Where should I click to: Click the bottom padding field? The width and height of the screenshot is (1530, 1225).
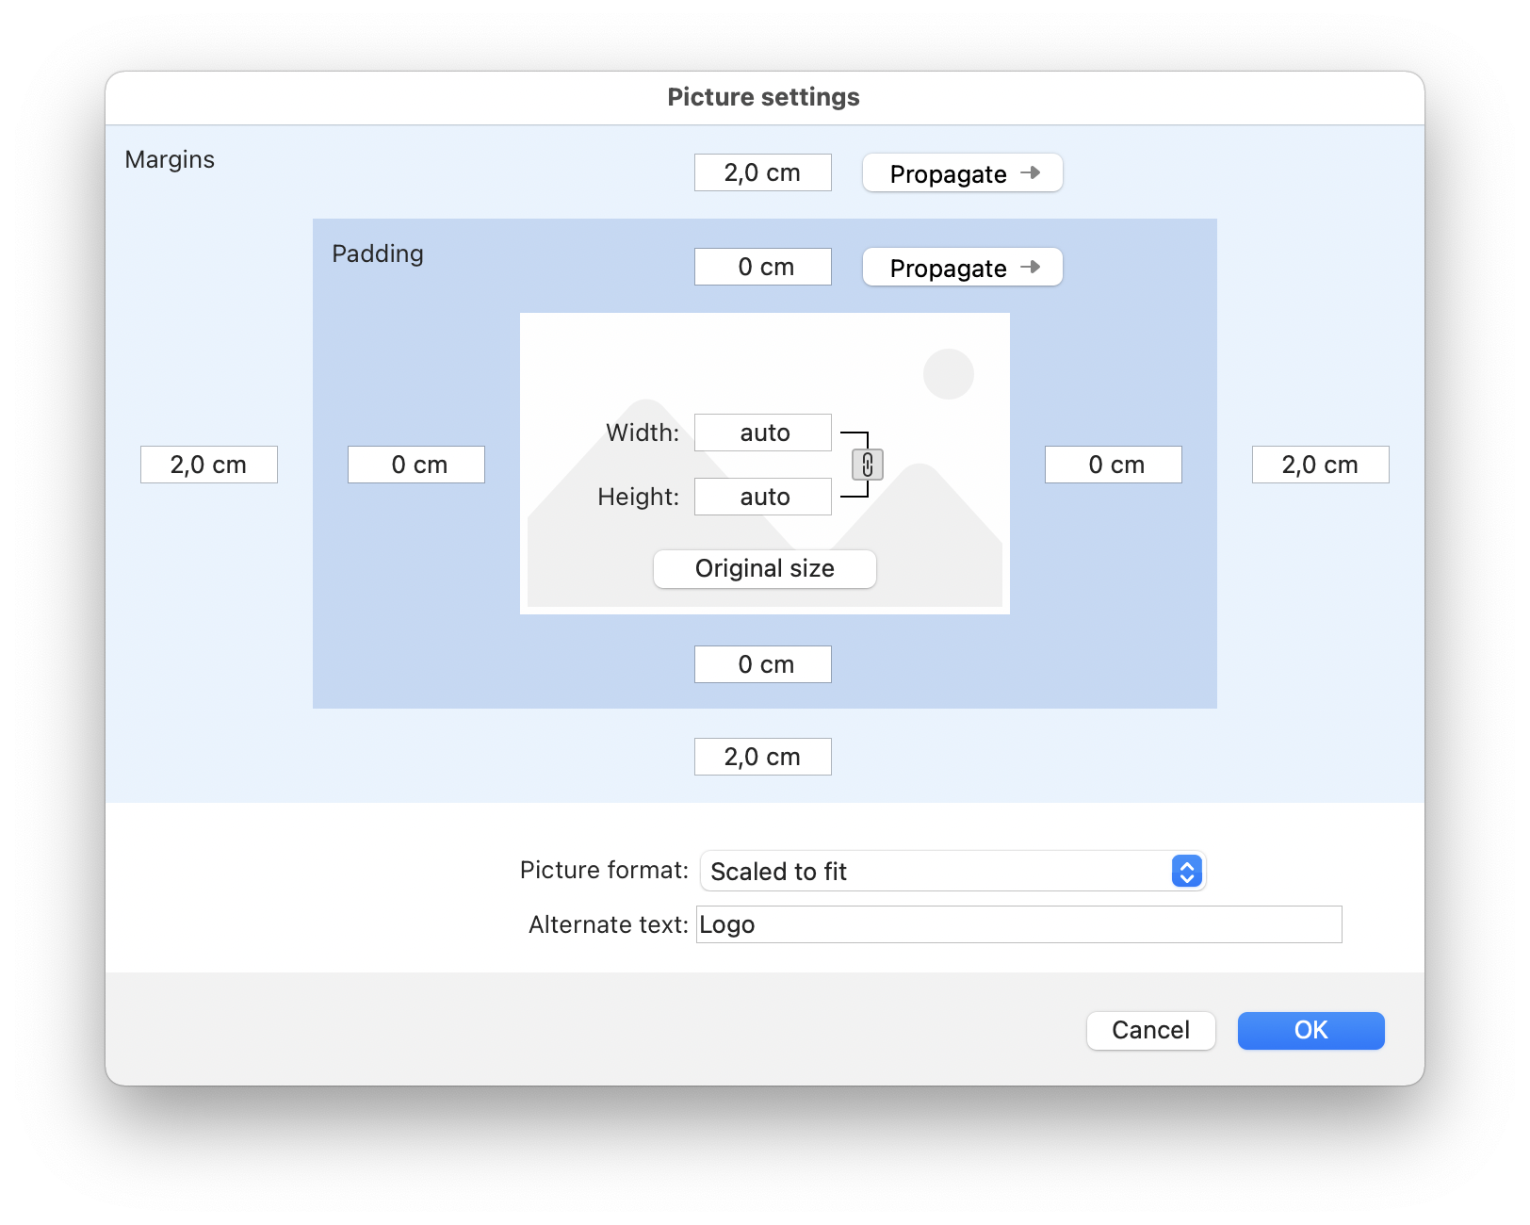(x=763, y=664)
